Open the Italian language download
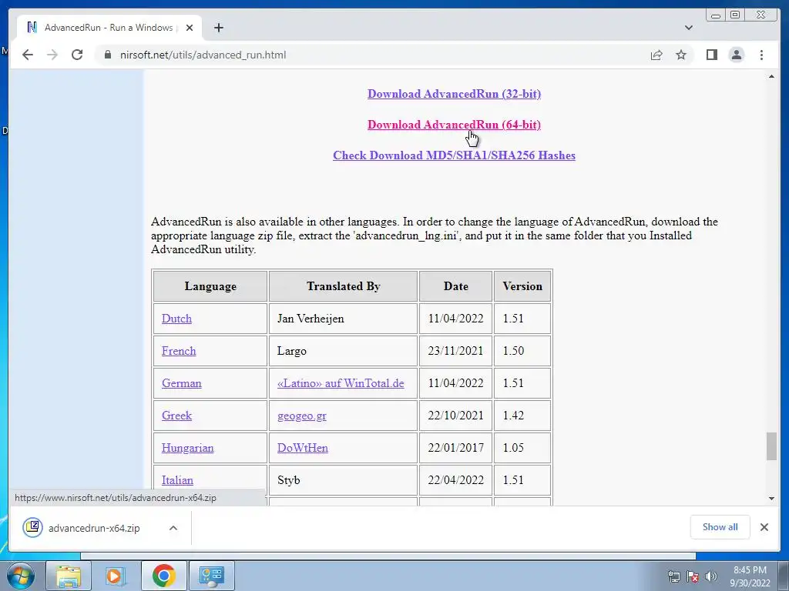The width and height of the screenshot is (789, 591). click(x=177, y=480)
